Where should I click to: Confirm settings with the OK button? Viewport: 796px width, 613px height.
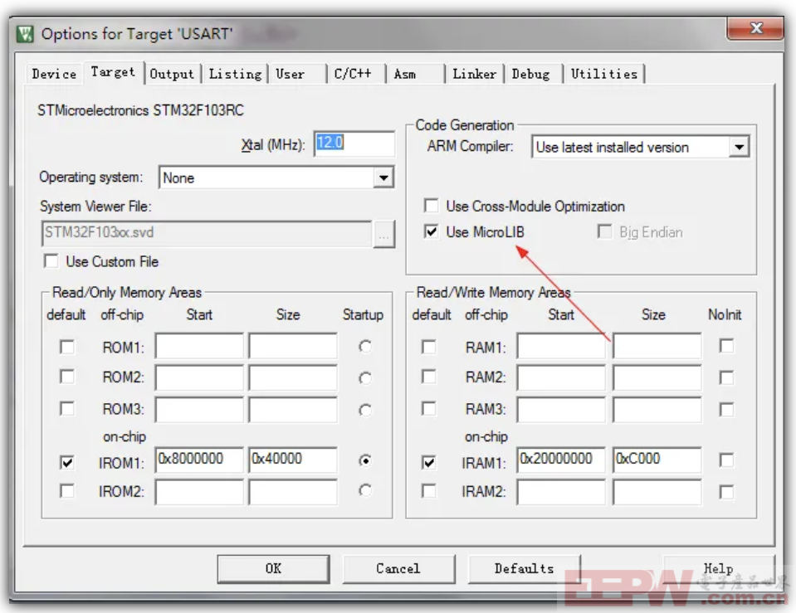click(273, 568)
